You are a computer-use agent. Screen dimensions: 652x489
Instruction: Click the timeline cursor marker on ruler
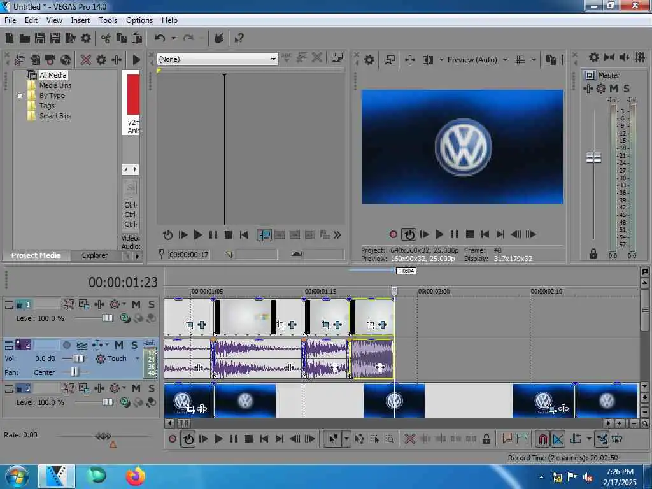[x=394, y=290]
